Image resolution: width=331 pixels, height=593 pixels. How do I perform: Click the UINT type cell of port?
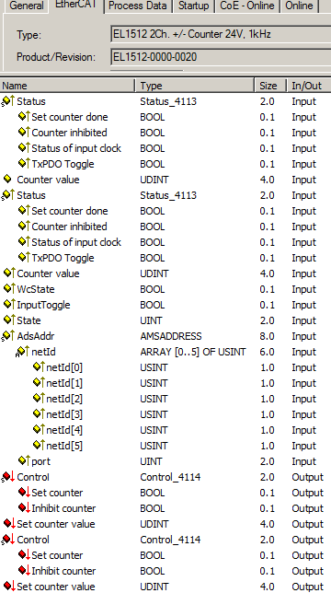coord(151,461)
